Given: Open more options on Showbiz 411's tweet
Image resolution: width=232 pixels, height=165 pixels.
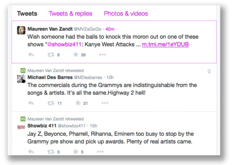Looking at the screenshot, I should coord(101,152).
